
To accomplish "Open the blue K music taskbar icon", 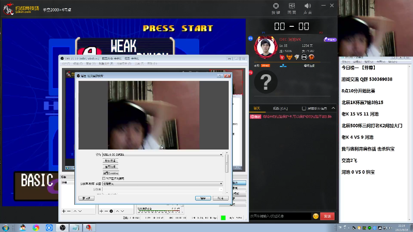I will point(49,227).
